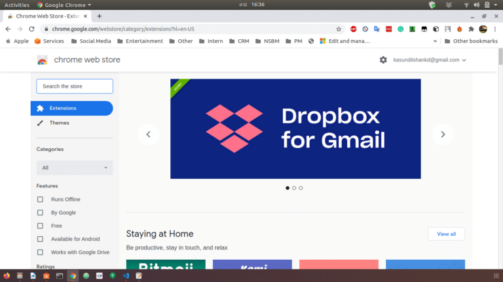Show hidden bookmarks via double chevron

[435, 41]
